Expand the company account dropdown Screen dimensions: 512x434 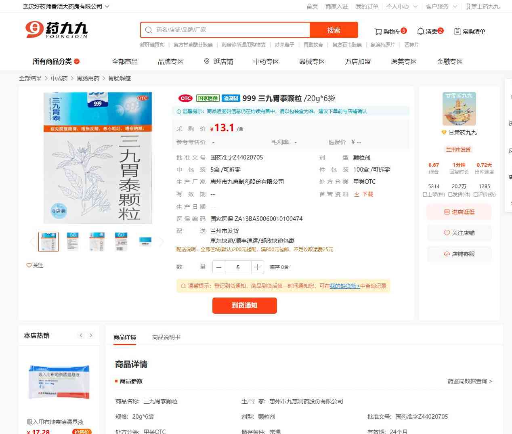(107, 6)
